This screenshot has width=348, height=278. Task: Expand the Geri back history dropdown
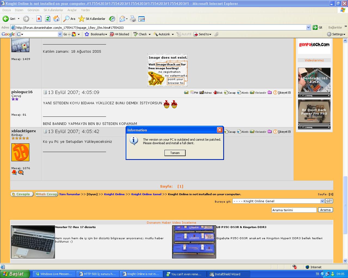pos(18,19)
